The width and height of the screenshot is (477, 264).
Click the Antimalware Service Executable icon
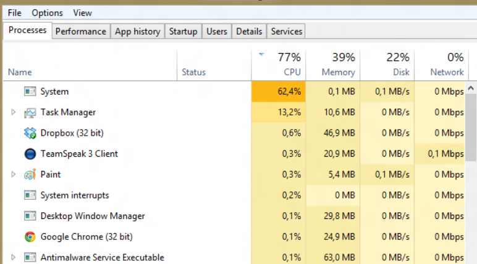(30, 257)
